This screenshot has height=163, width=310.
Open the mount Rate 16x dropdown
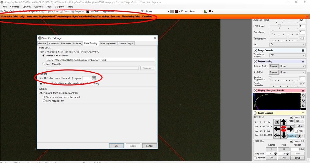click(299, 121)
